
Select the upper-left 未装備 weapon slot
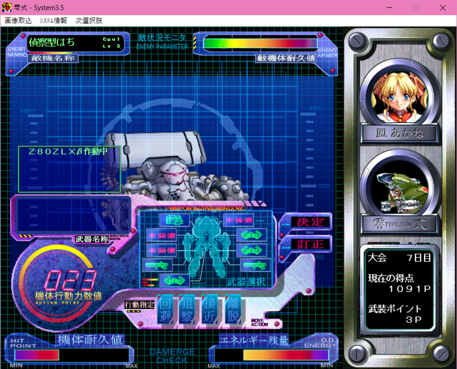(161, 235)
